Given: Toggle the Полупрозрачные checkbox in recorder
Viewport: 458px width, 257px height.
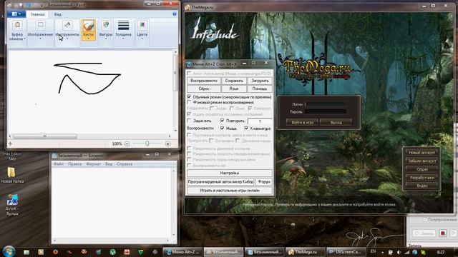Looking at the screenshot, I should (x=425, y=219).
